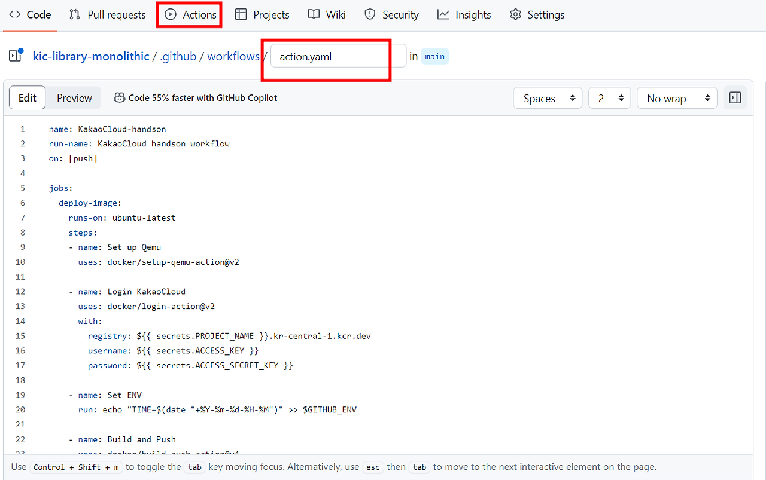Open the workflows folder breadcrumb
Viewport: 766px width, 480px height.
233,57
